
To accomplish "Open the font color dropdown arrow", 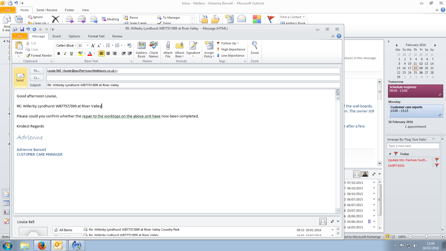I will [x=94, y=53].
